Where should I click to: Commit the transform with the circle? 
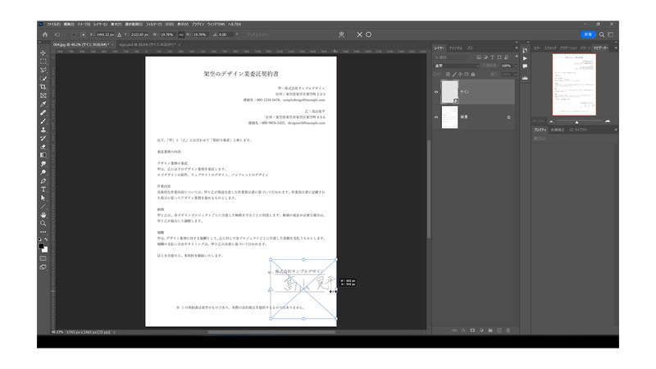coord(368,34)
